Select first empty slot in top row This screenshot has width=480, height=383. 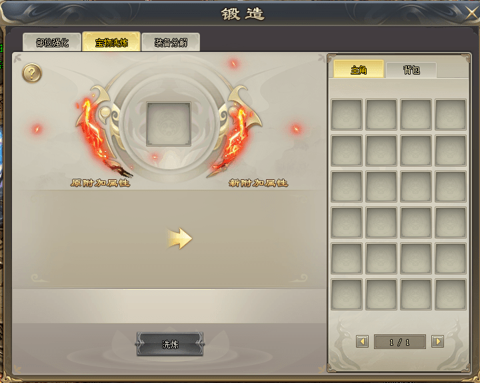(347, 115)
